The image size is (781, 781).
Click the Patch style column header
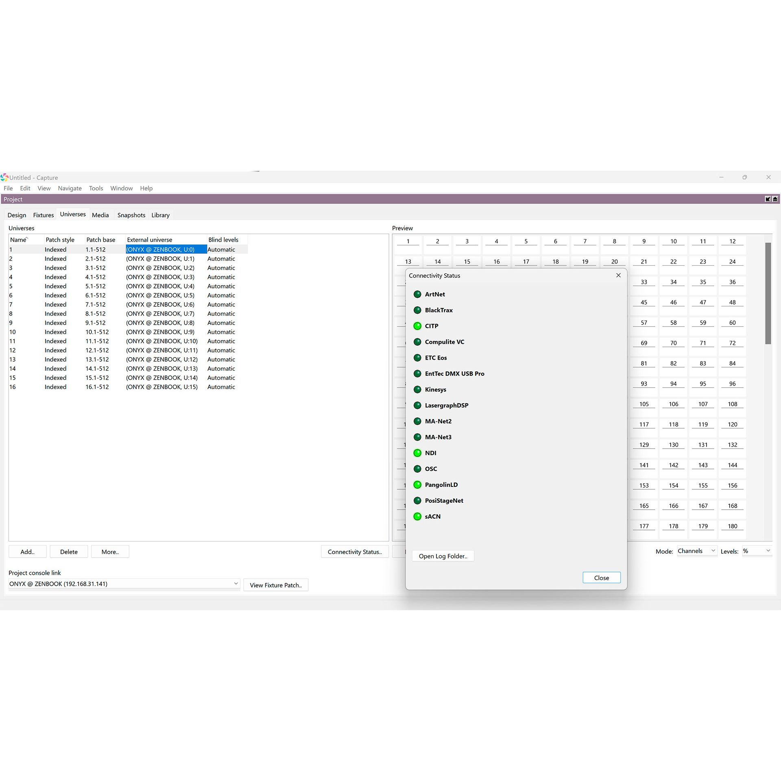coord(64,240)
